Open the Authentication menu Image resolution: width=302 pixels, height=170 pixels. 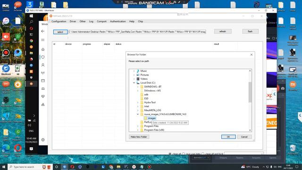118,21
